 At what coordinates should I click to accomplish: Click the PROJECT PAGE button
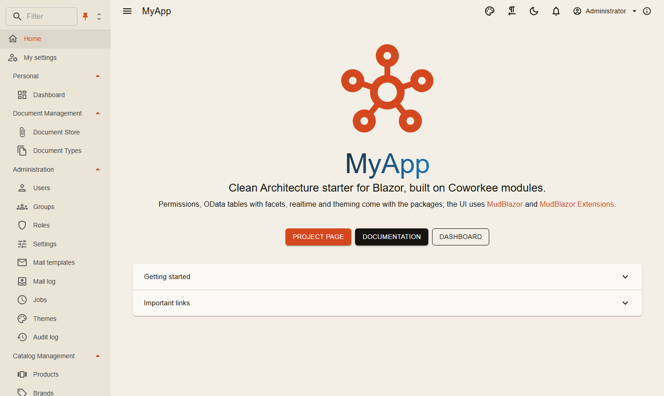click(x=318, y=237)
